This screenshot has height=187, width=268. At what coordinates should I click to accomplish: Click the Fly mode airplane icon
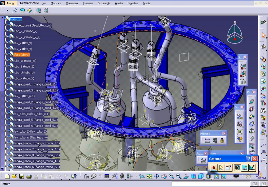(x=142, y=176)
